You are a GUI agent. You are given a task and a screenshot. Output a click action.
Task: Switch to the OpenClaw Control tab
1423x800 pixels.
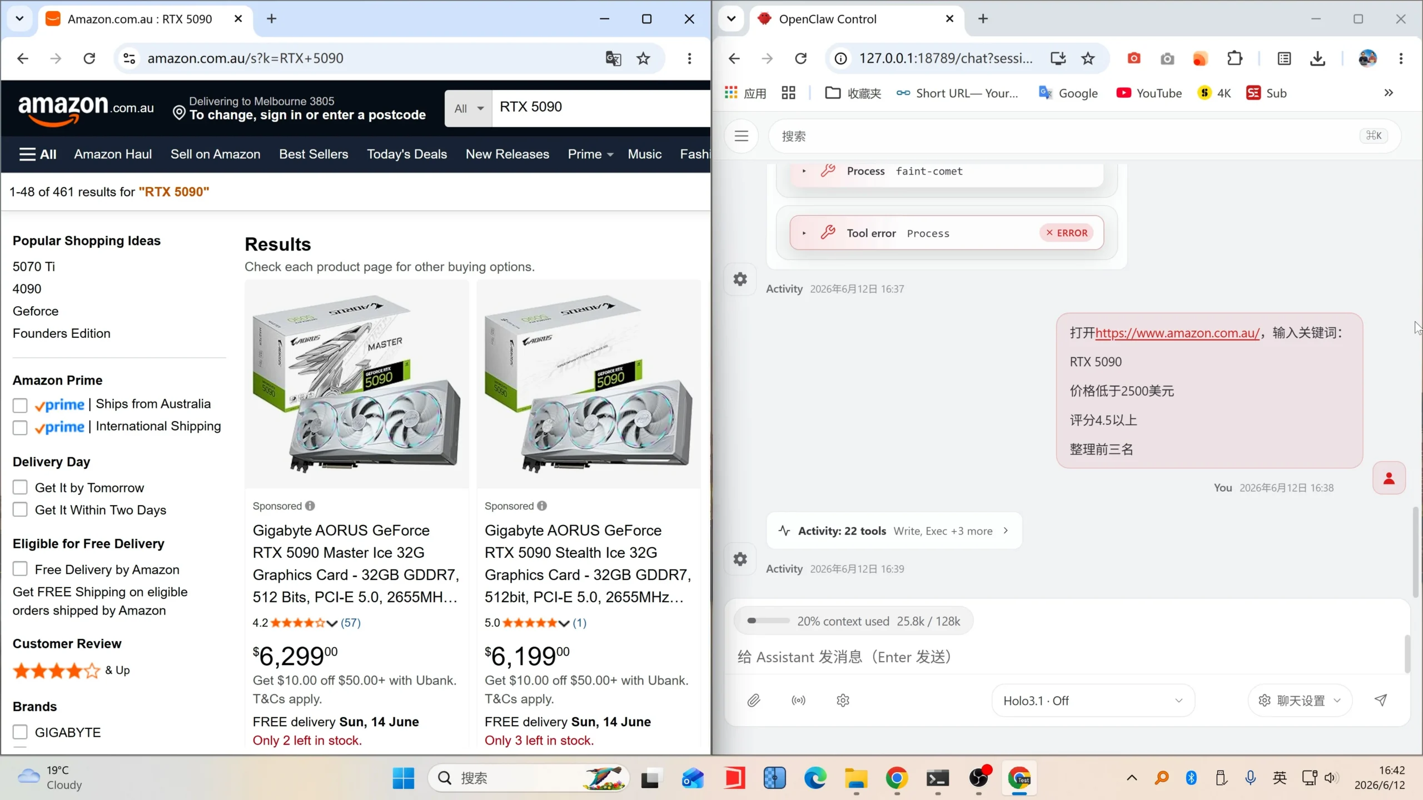pyautogui.click(x=856, y=19)
